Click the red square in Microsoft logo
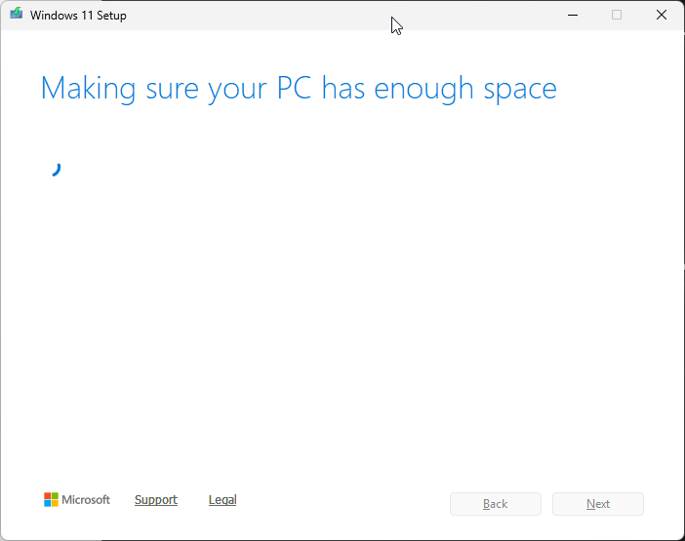The image size is (685, 541). click(47, 496)
